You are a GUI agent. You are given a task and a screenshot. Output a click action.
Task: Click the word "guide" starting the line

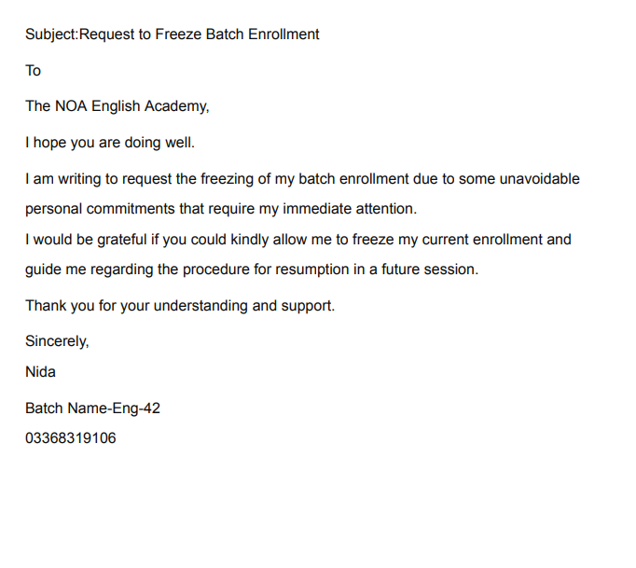tap(44, 270)
